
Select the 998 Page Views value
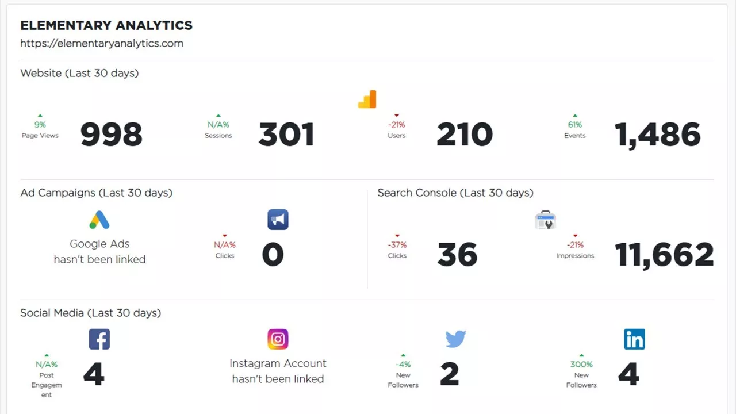111,135
